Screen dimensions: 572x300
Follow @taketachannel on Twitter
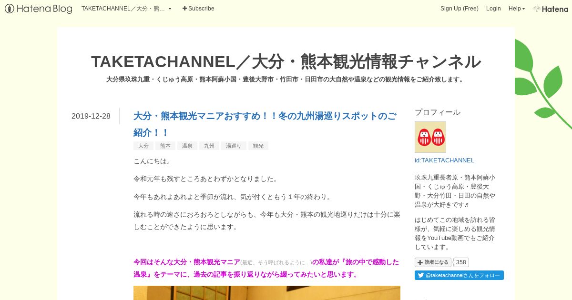pos(459,275)
